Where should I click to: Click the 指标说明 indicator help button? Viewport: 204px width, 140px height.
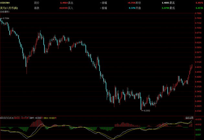click(189, 118)
